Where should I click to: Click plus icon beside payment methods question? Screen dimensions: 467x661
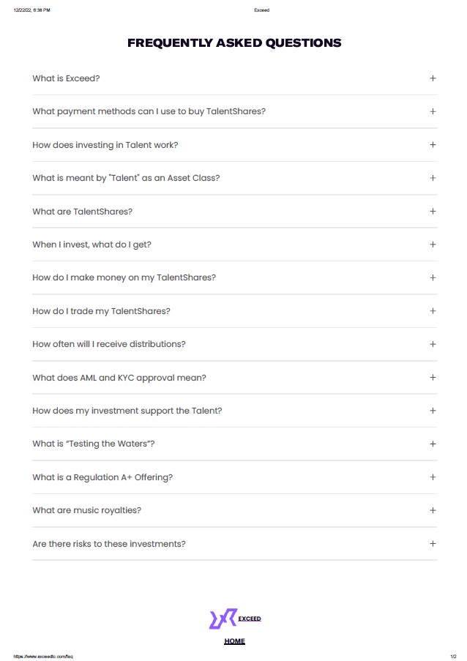coord(433,111)
